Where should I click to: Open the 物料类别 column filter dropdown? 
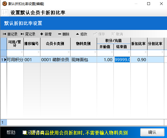95,52
